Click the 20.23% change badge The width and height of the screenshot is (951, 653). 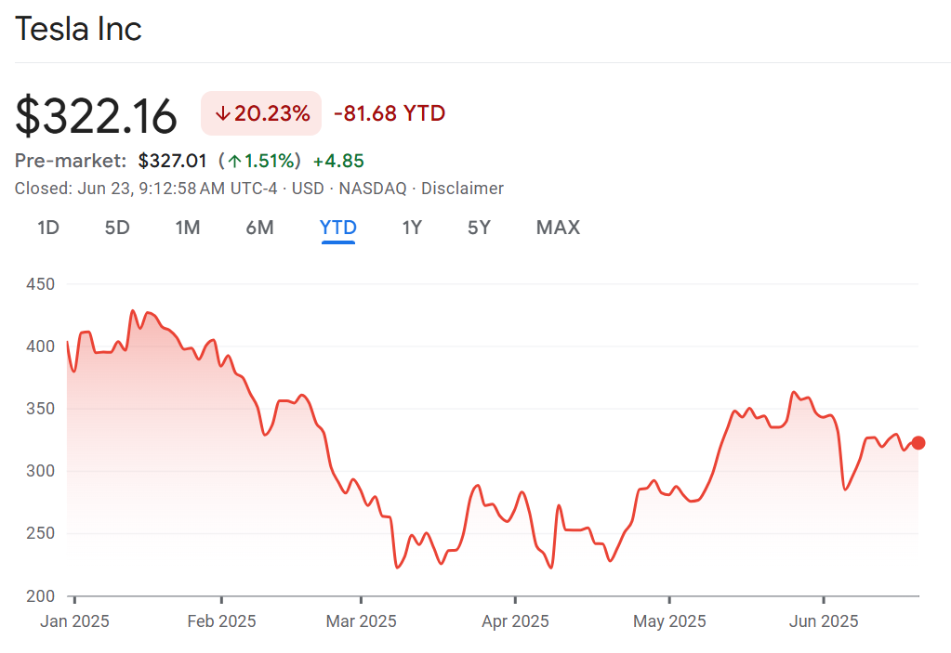pyautogui.click(x=261, y=114)
